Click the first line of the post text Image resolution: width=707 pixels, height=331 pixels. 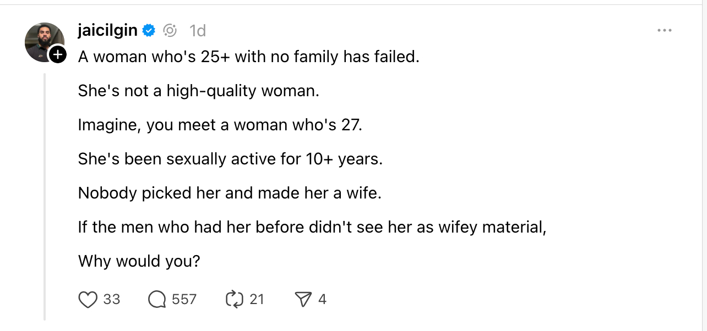coord(248,57)
